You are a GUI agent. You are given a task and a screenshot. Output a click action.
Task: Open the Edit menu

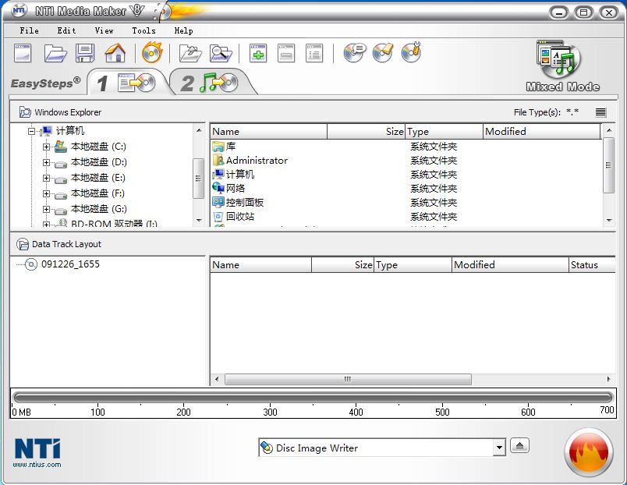(x=66, y=30)
